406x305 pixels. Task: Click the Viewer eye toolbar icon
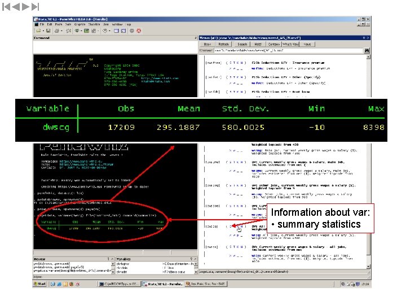(x=77, y=31)
